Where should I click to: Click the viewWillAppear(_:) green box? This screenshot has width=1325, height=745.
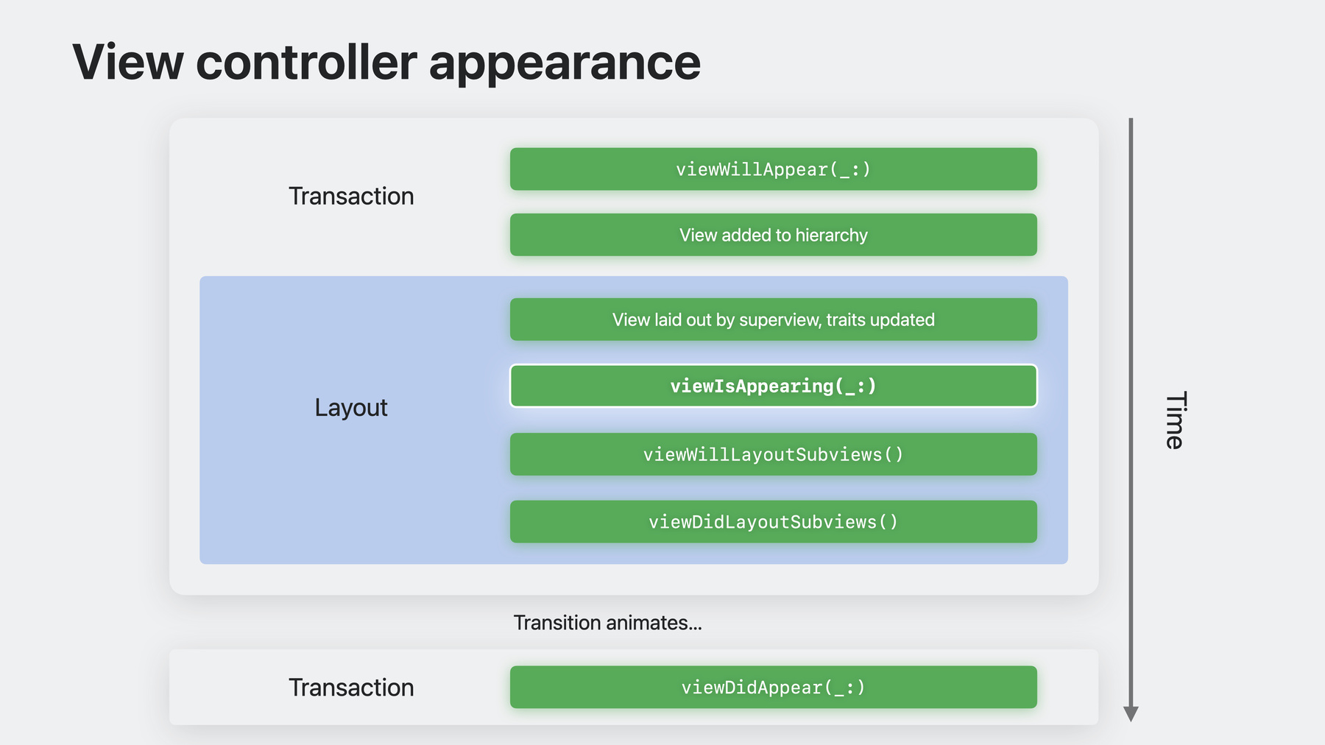click(x=773, y=169)
